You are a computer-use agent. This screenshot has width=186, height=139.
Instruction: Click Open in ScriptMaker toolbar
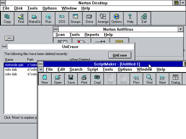pos(58,79)
